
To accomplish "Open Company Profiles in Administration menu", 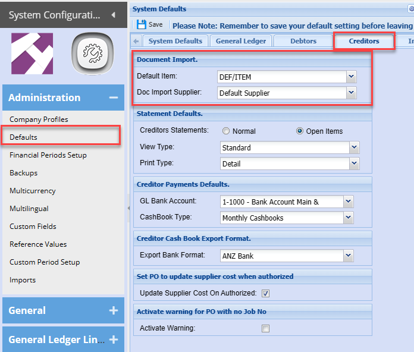I will click(x=39, y=119).
